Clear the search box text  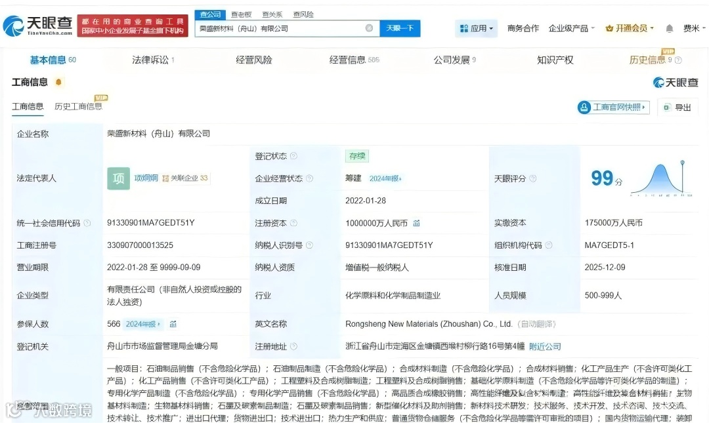pyautogui.click(x=369, y=28)
